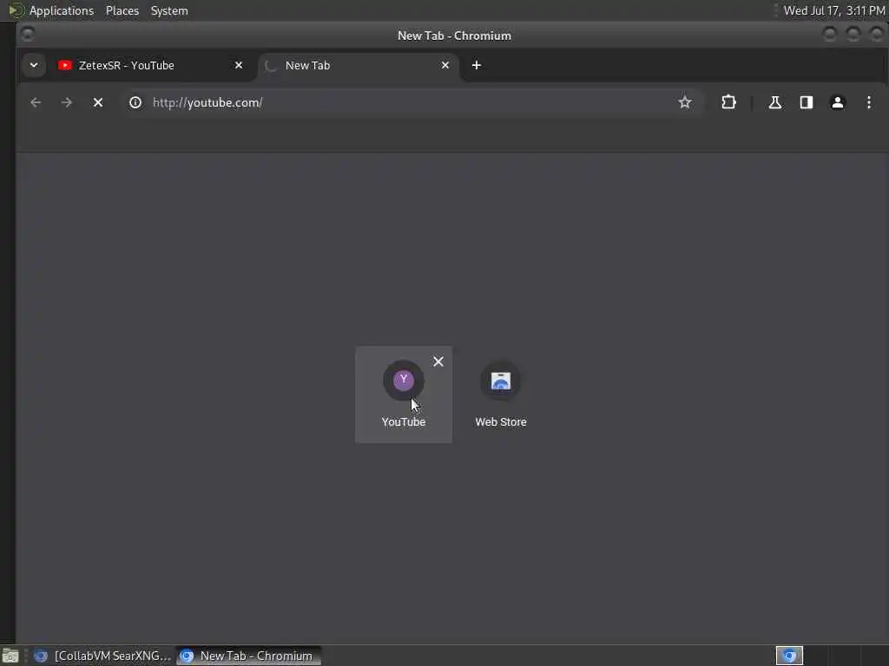This screenshot has height=666, width=889.
Task: Open the YouTube shortcut tile
Action: 404,395
